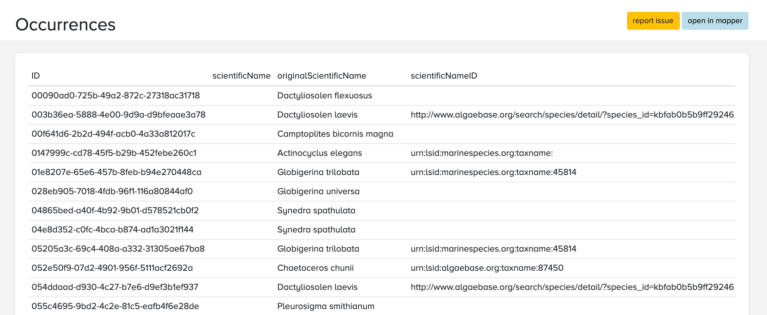Click the scientificNameID column header
This screenshot has width=767, height=315.
[x=444, y=76]
